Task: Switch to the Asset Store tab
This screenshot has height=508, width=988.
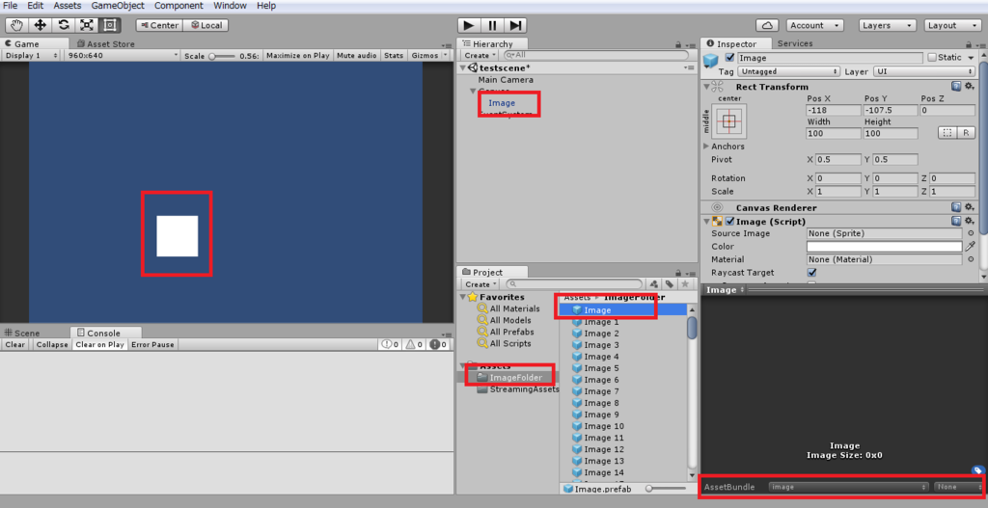Action: click(105, 43)
